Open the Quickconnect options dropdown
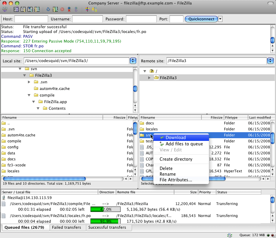 [x=220, y=19]
